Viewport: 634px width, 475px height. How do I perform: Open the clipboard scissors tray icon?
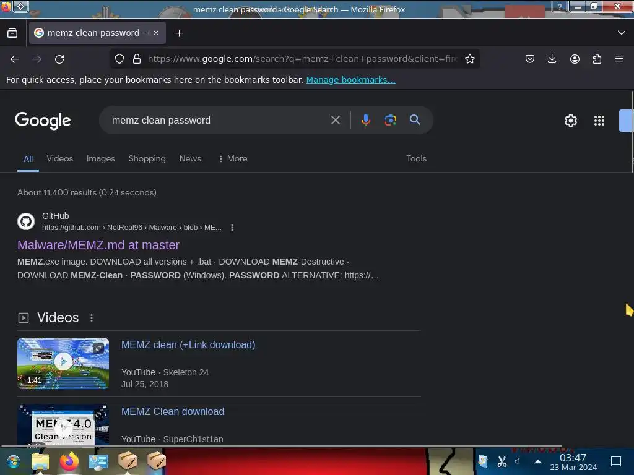502,461
